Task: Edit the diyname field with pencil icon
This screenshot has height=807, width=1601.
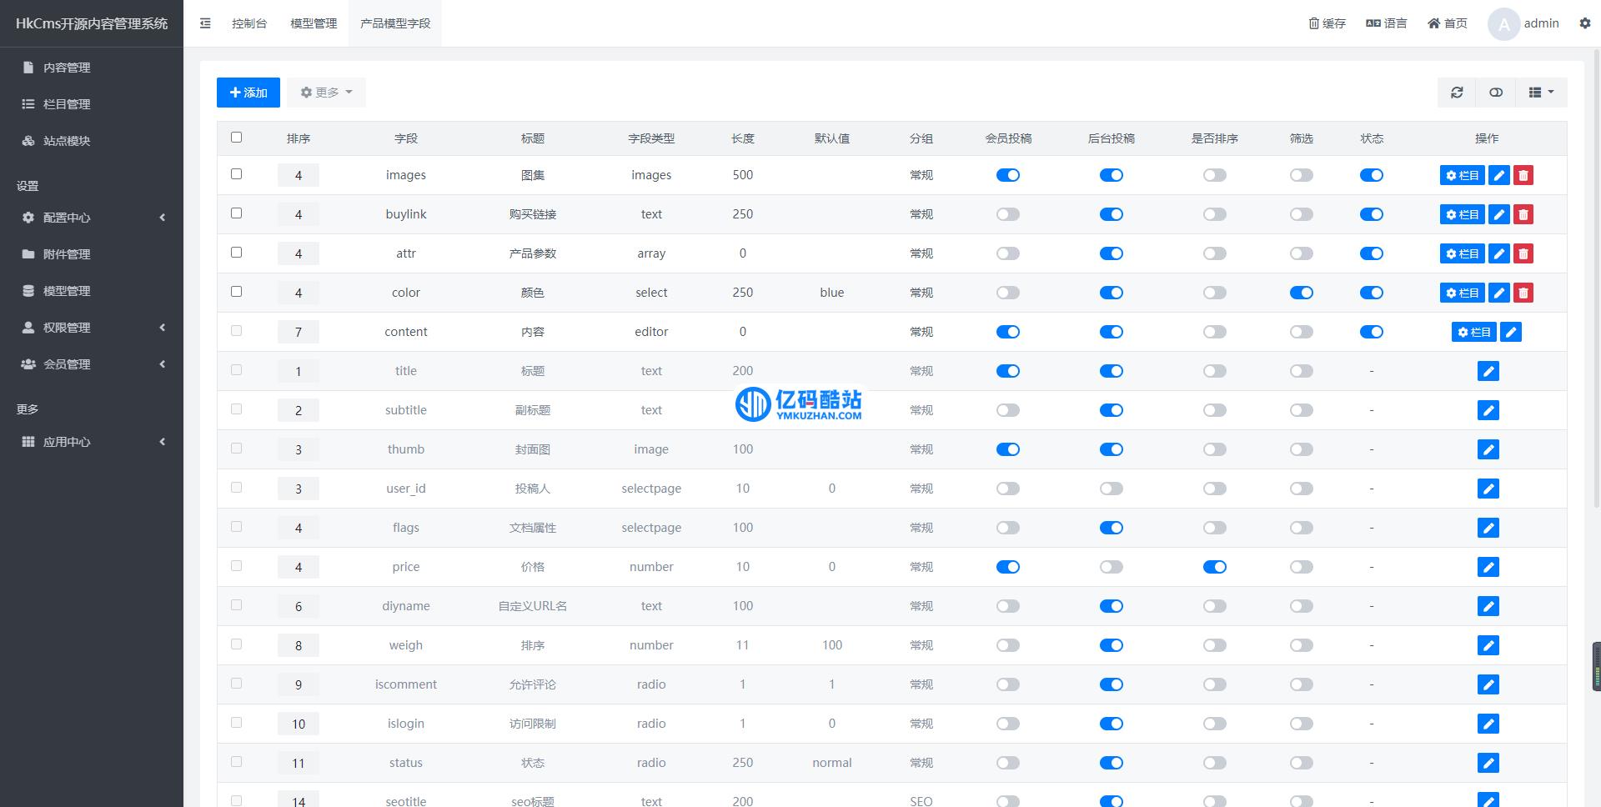Action: coord(1488,606)
